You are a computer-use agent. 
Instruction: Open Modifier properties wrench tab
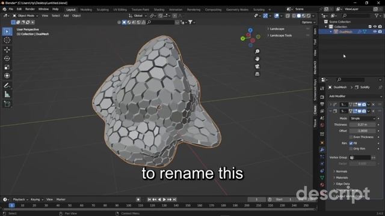(322, 149)
